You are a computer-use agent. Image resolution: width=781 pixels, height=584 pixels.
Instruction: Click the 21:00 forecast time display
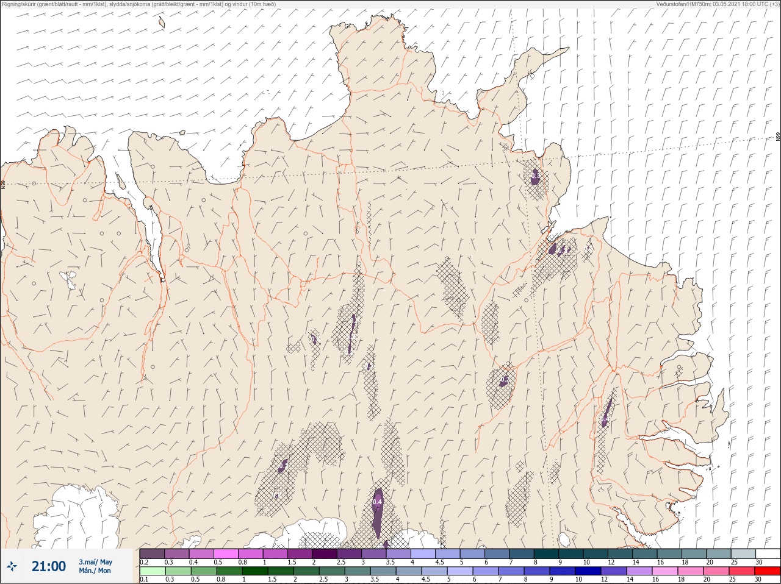click(x=49, y=566)
